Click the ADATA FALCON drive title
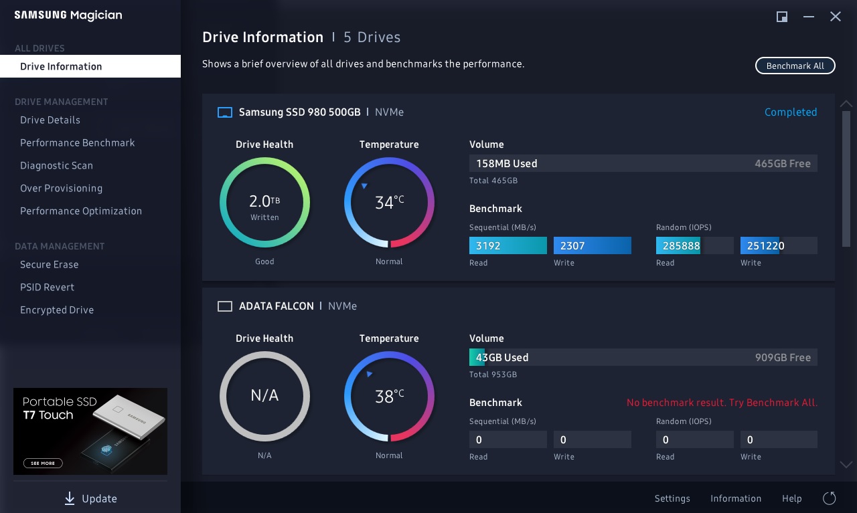857x513 pixels. pos(277,306)
